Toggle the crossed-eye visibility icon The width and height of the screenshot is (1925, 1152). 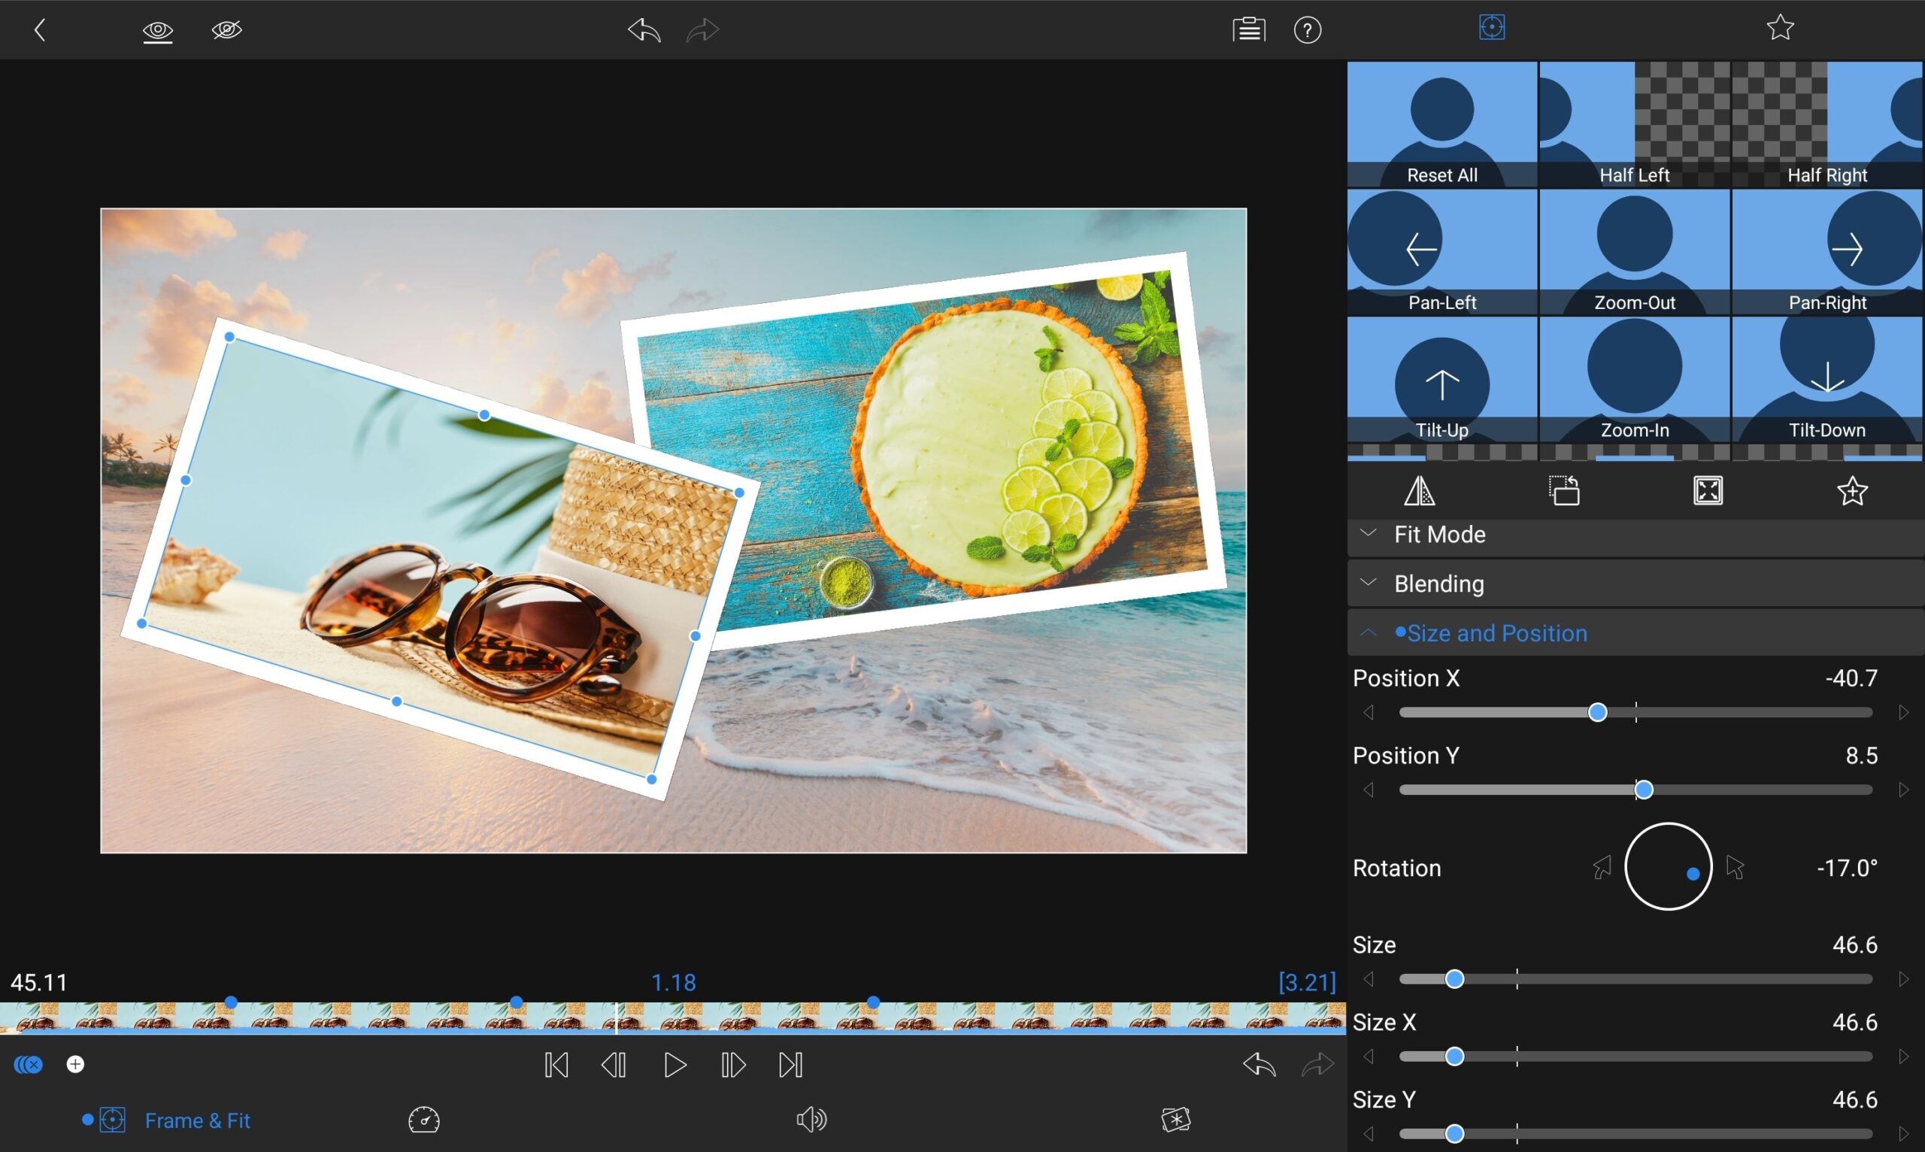tap(226, 30)
